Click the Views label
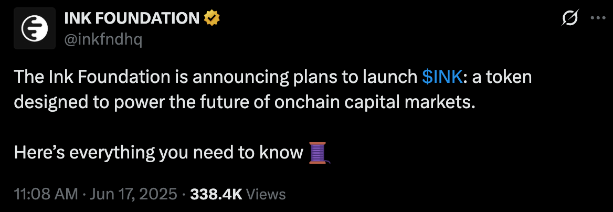The image size is (613, 212). 266,194
